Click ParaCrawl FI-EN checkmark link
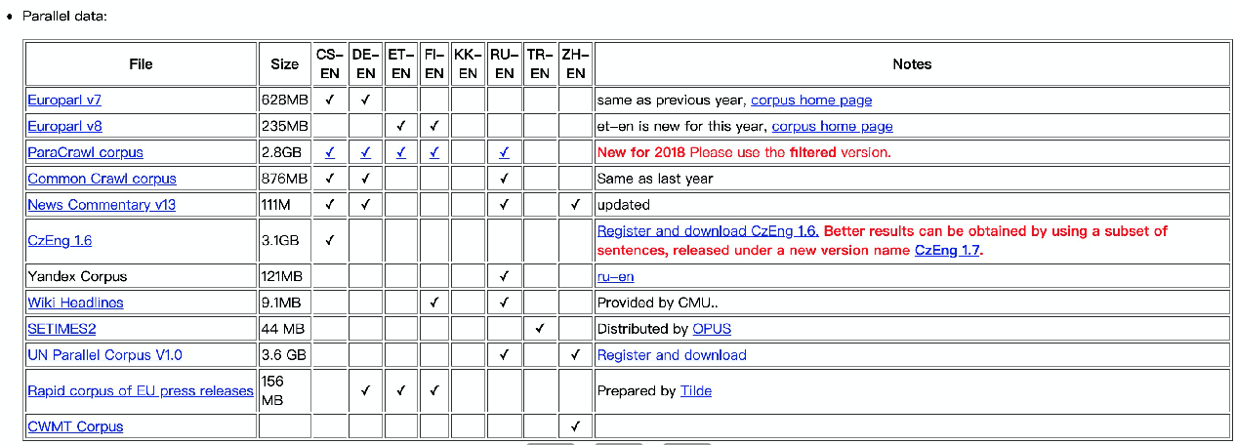This screenshot has height=445, width=1236. click(x=434, y=152)
